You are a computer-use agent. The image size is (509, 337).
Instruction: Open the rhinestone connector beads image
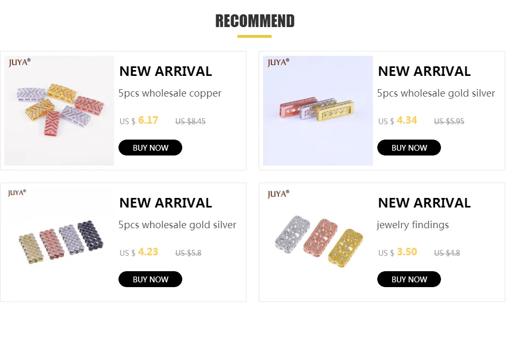pos(318,243)
